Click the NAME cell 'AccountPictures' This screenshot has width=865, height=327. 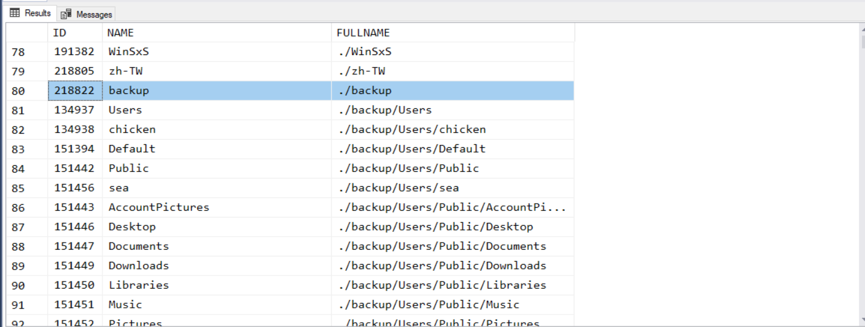[159, 208]
